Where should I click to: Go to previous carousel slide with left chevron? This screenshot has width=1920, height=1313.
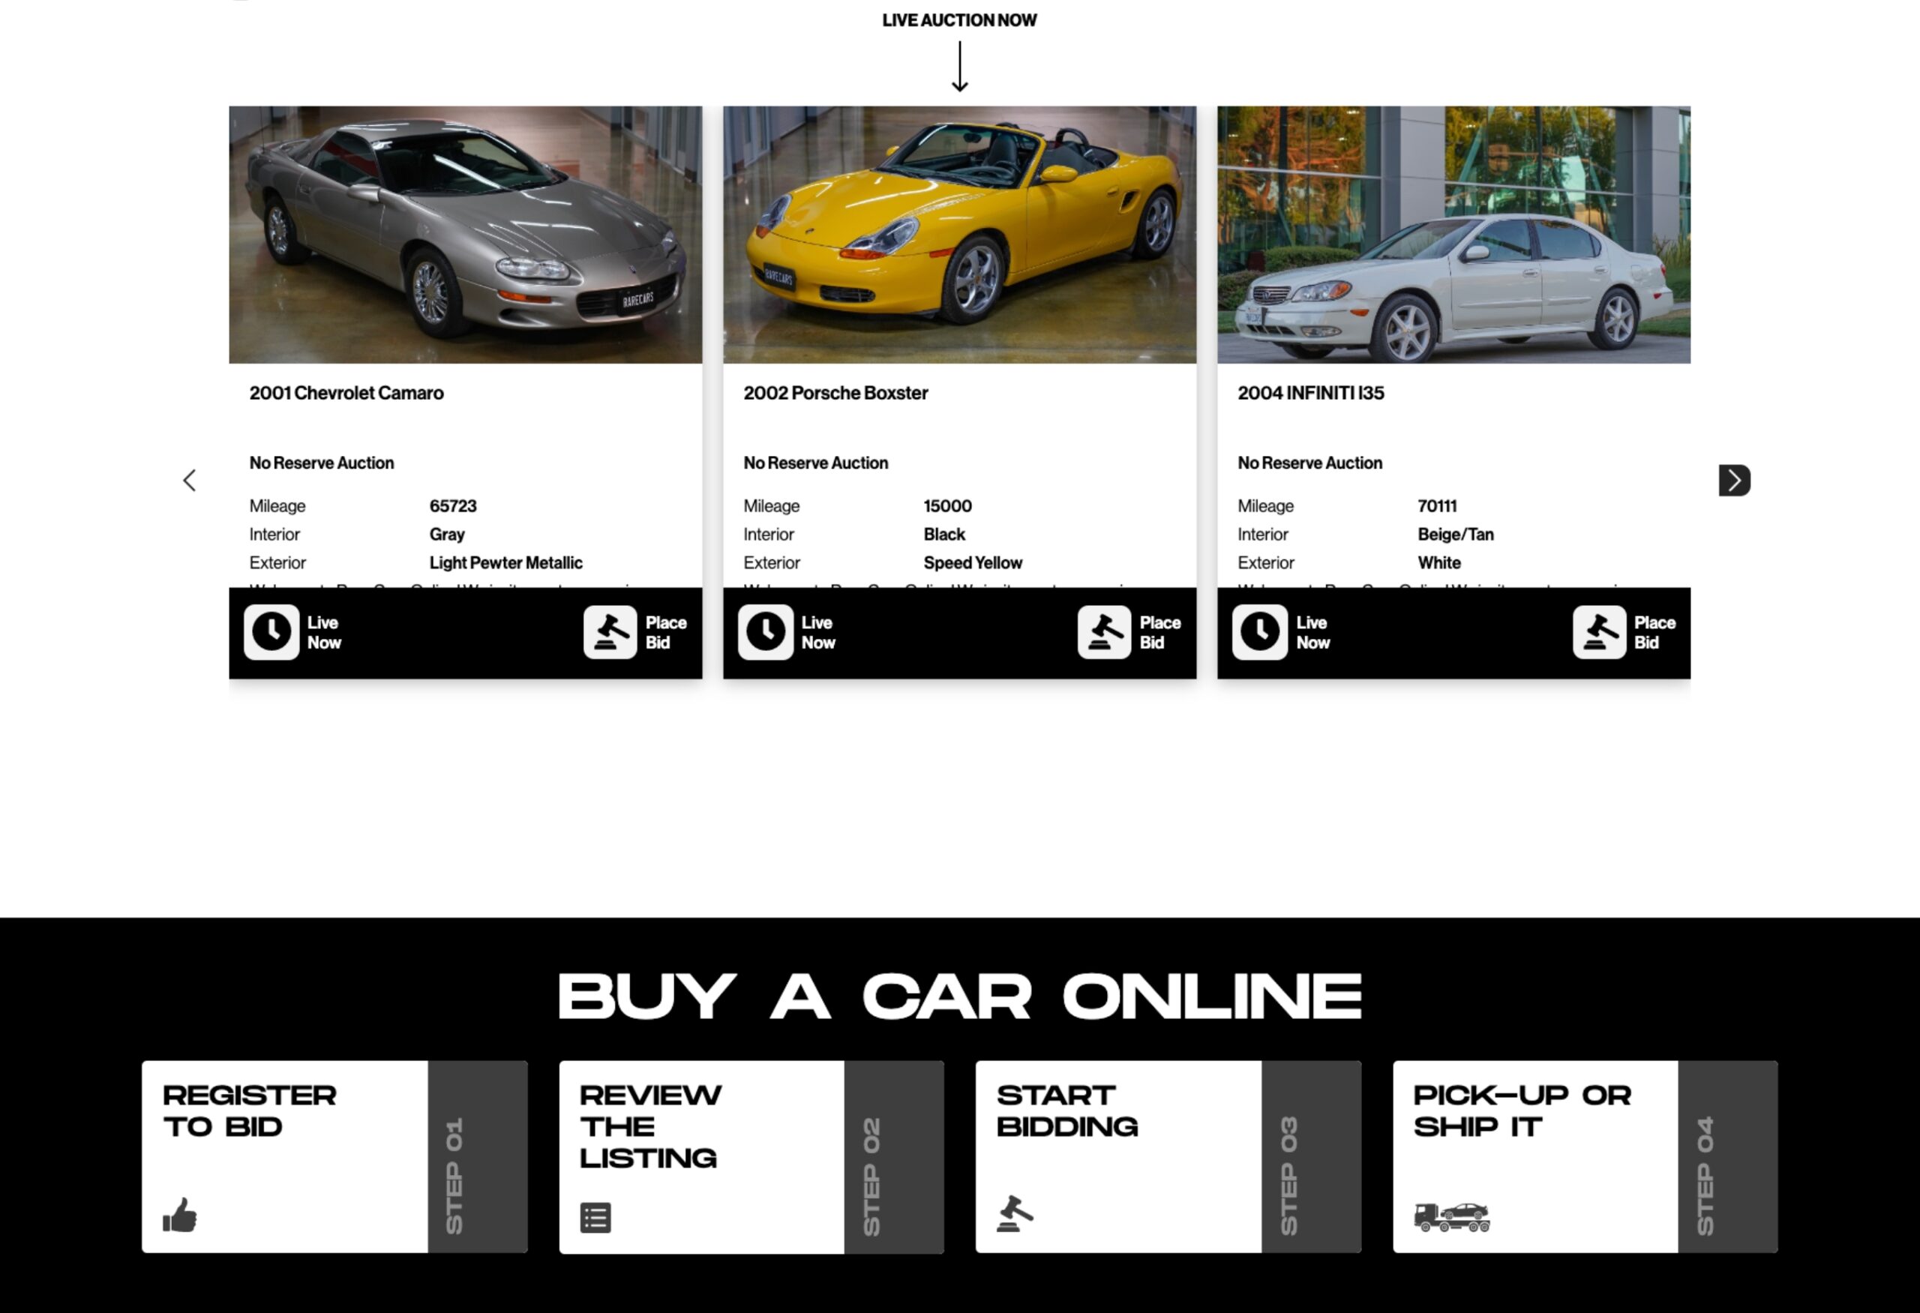pyautogui.click(x=189, y=481)
